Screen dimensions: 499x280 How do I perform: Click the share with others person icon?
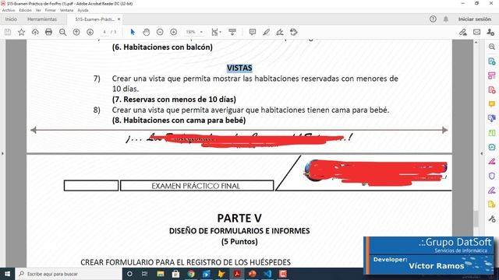[490, 32]
